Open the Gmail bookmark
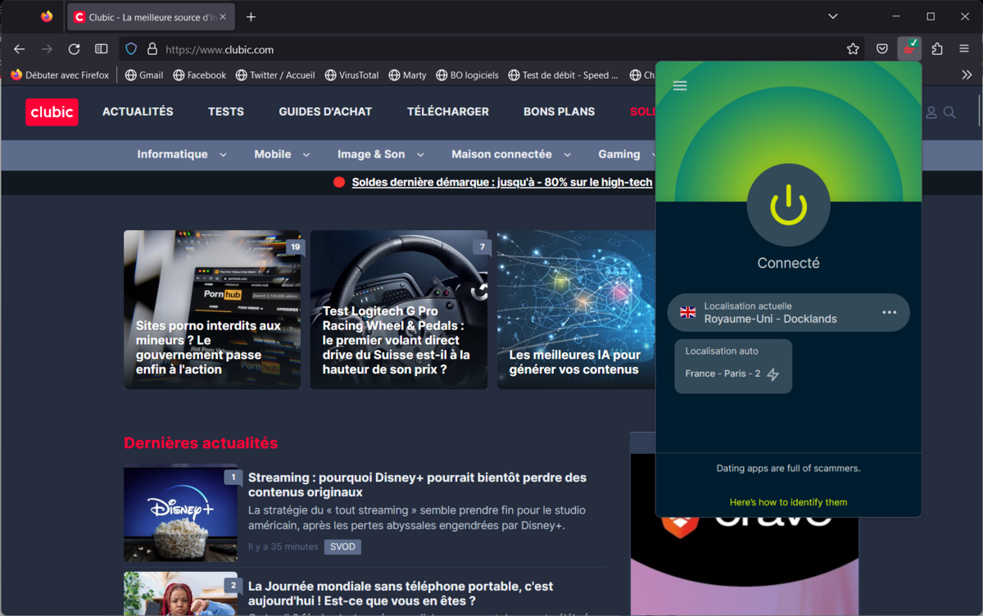The height and width of the screenshot is (616, 983). (144, 75)
